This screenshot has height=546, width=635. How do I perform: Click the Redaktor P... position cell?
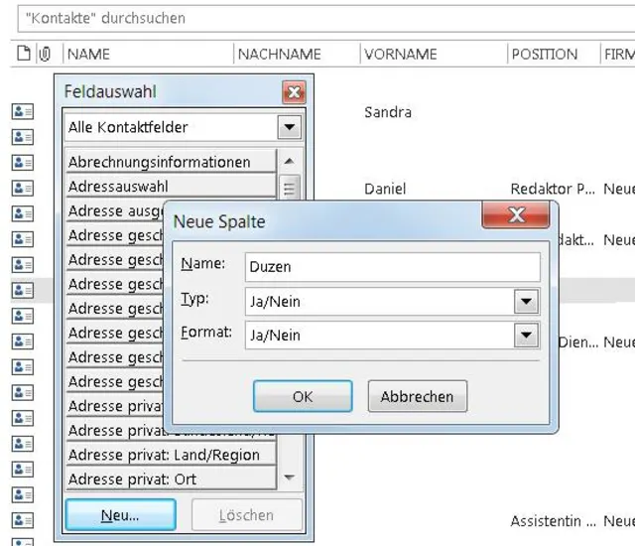(553, 189)
